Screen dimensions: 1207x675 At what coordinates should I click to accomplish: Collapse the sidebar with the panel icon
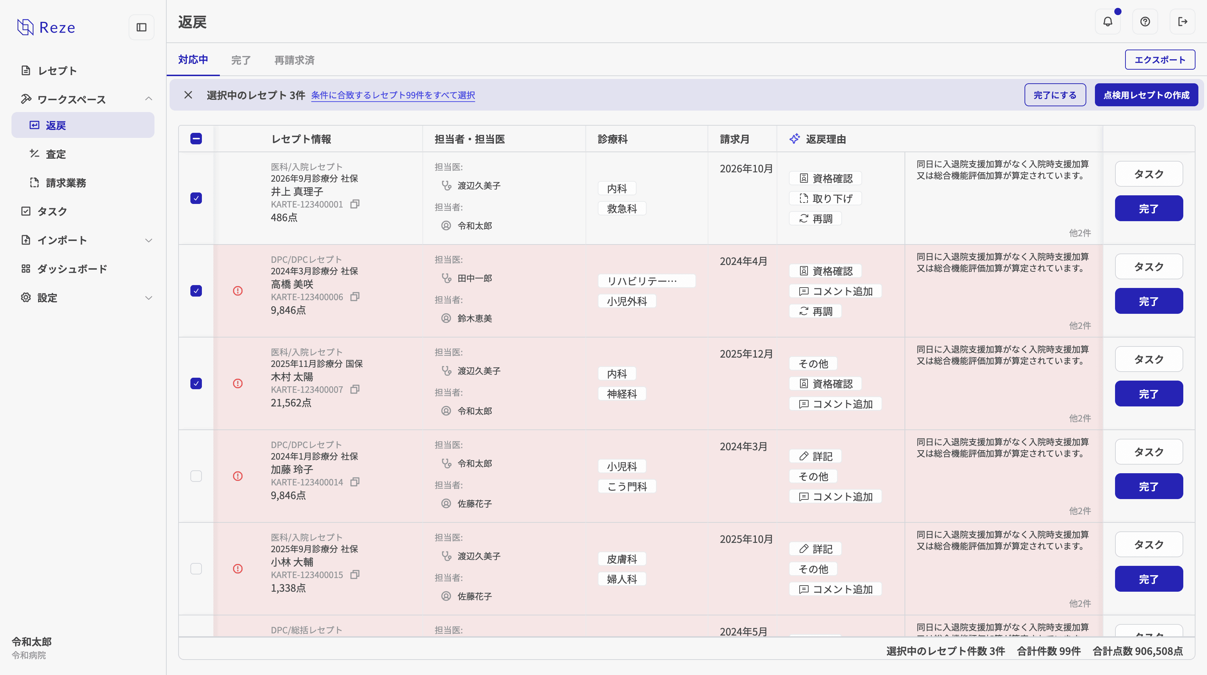141,27
